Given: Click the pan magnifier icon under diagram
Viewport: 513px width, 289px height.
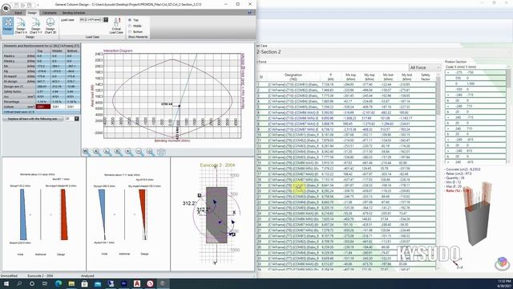Looking at the screenshot, I should pos(150,152).
